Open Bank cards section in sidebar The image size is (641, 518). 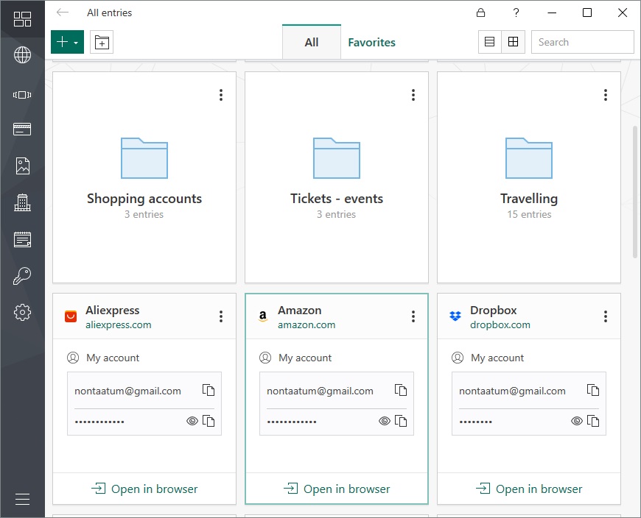point(22,129)
